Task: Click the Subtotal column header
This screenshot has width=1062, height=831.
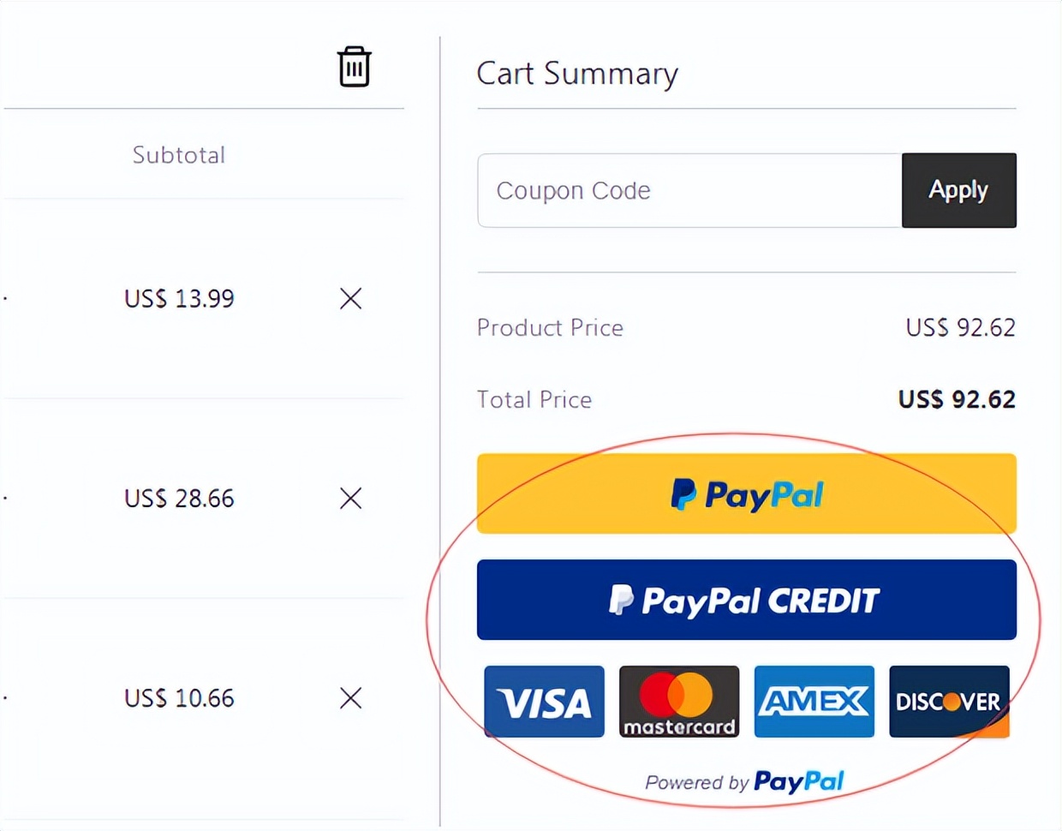Action: [x=179, y=155]
